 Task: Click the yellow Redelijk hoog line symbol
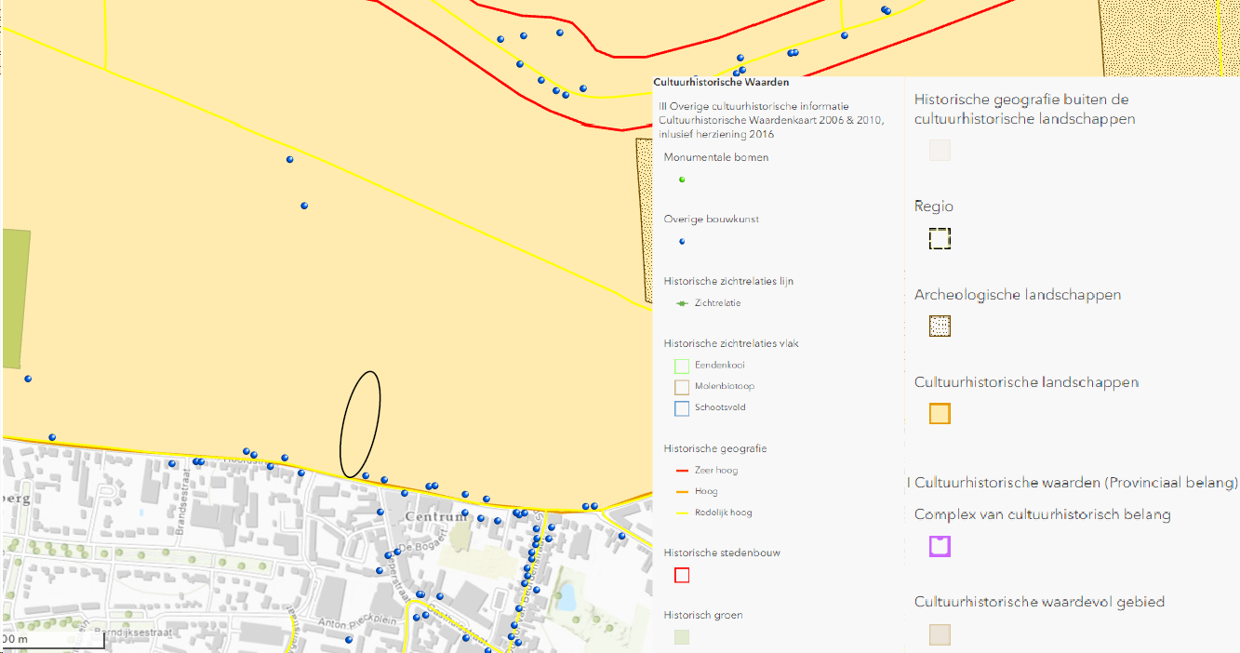(x=682, y=513)
